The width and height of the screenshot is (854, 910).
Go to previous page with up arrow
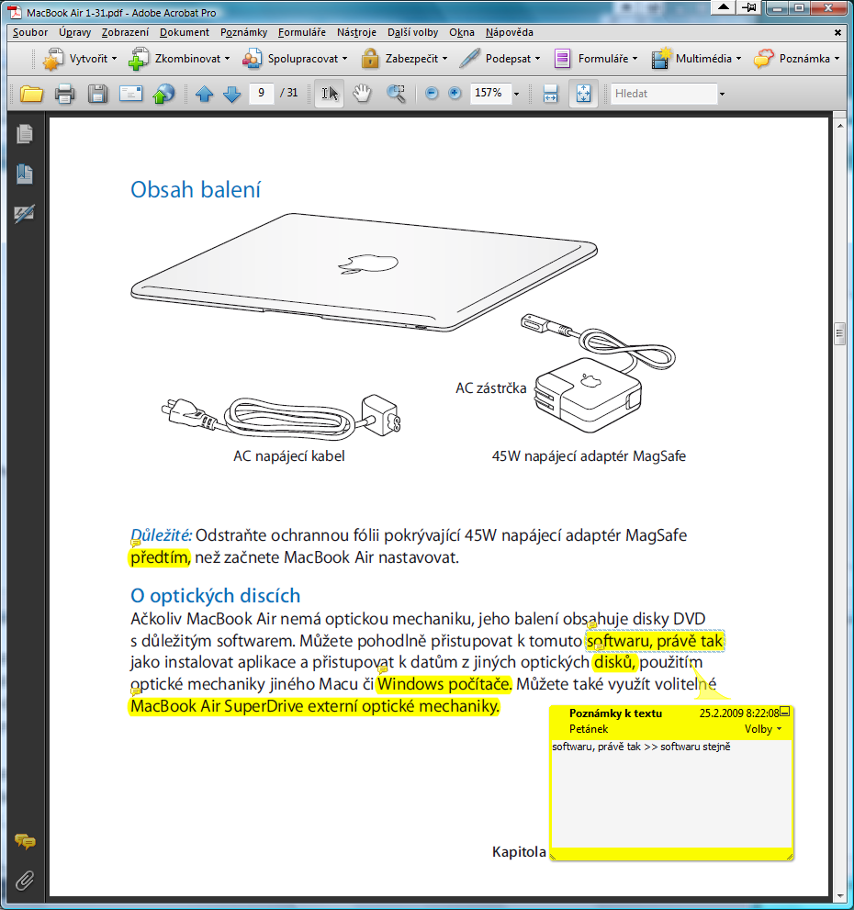(204, 94)
